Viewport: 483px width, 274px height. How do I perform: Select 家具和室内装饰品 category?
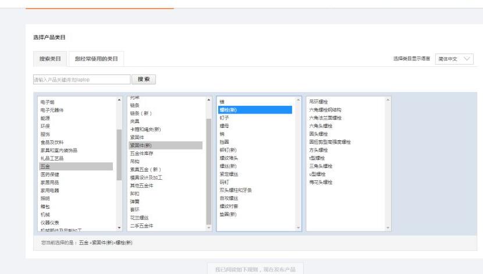point(59,150)
